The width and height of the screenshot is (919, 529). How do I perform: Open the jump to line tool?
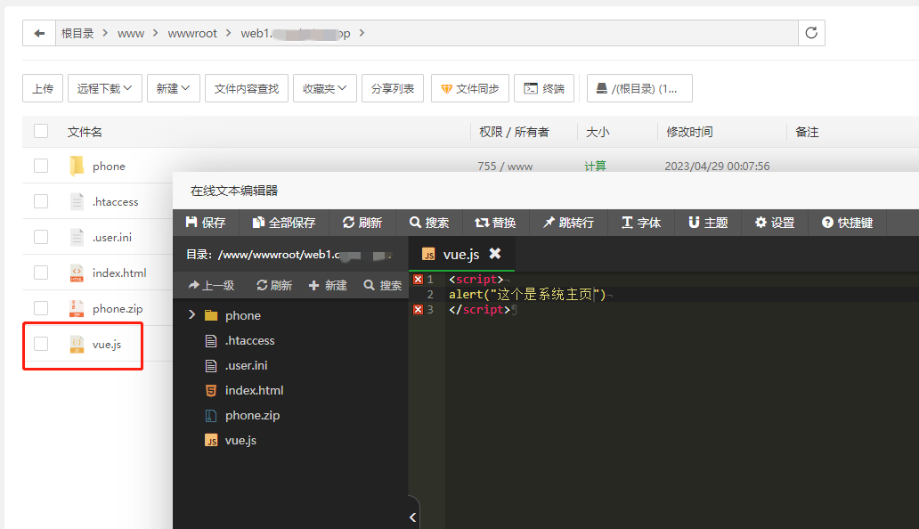(568, 223)
